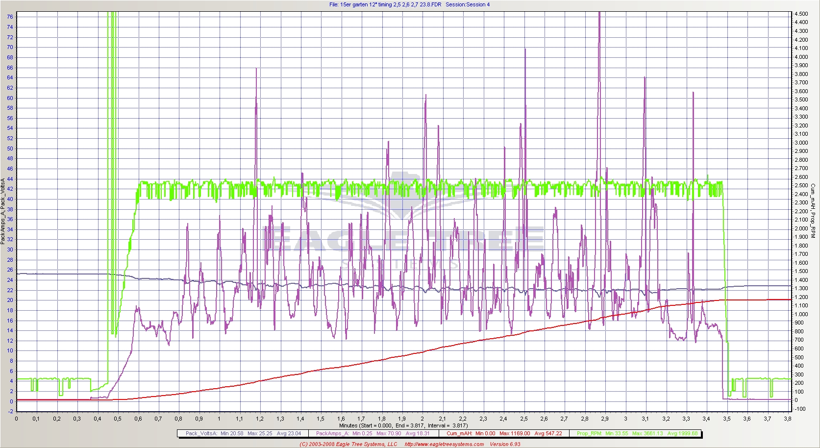Click the 3,5 label on the time axis
Image resolution: width=820 pixels, height=448 pixels.
727,419
